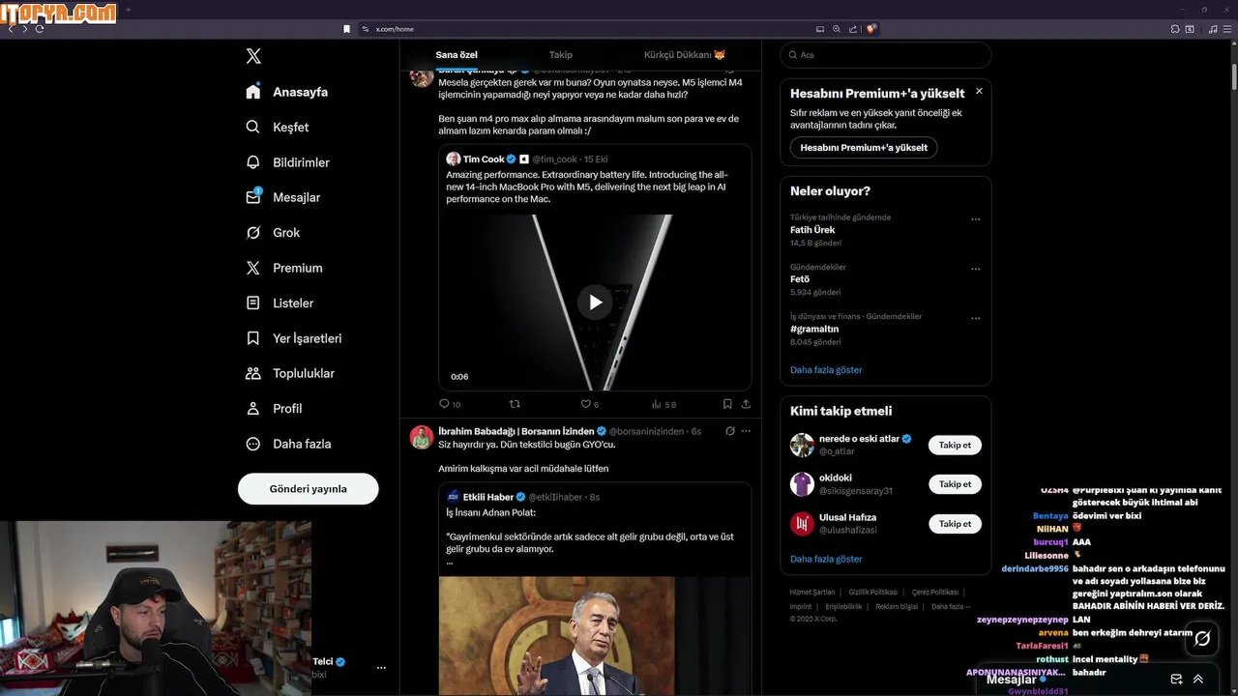Go forward in the browser
Image resolution: width=1238 pixels, height=696 pixels.
coord(25,29)
